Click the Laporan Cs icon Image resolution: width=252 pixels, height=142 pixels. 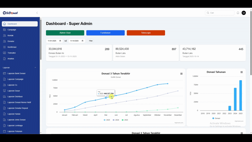point(4,85)
